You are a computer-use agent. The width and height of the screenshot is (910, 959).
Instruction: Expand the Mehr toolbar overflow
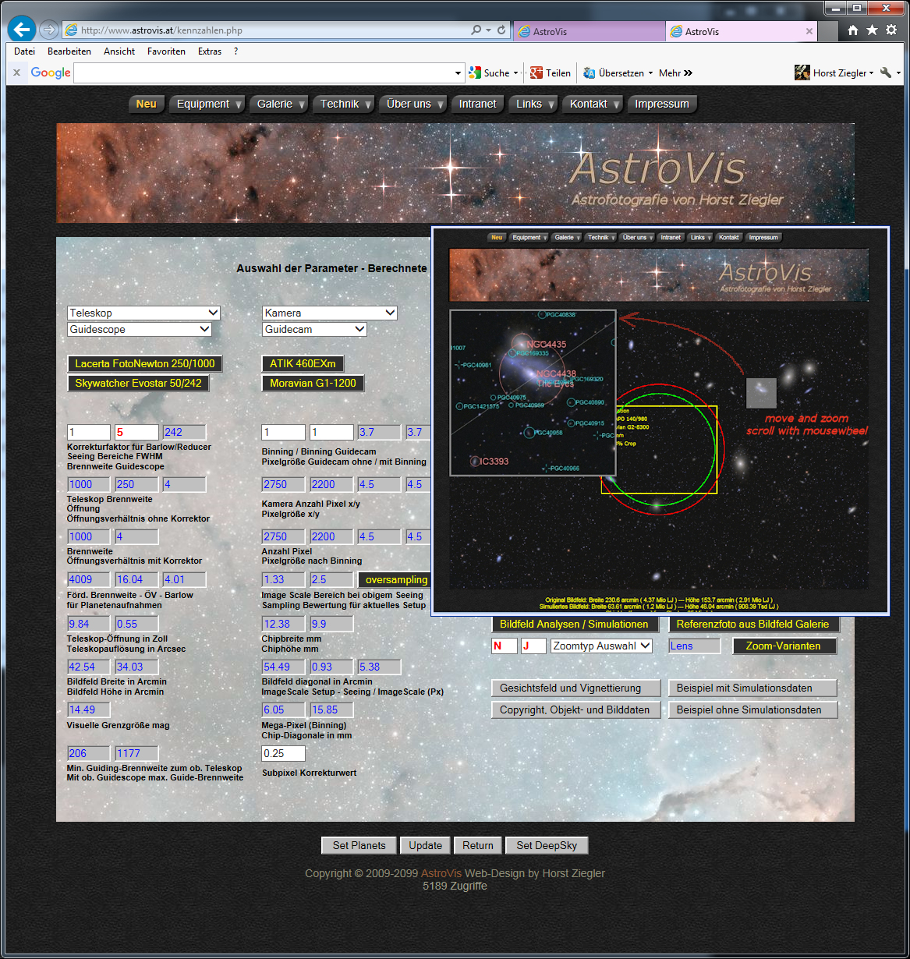675,73
